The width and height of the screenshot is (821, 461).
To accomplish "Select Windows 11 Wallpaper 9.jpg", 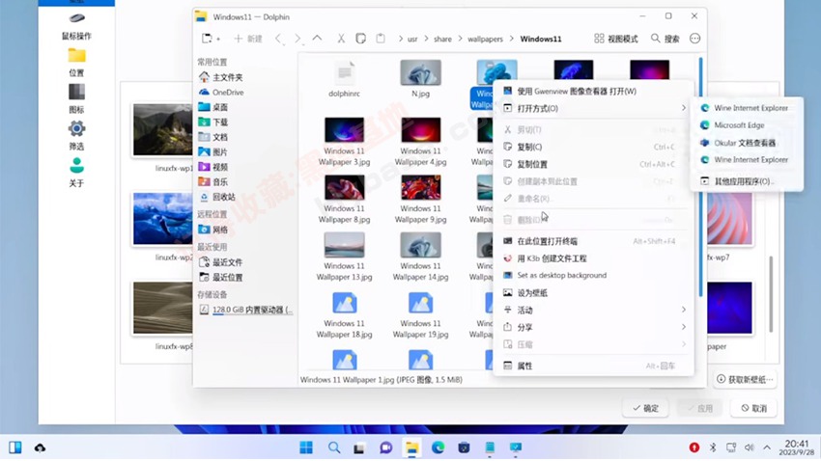I will (x=420, y=199).
